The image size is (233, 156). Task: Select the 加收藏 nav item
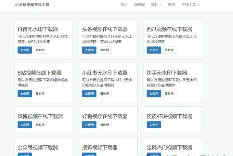point(139,5)
